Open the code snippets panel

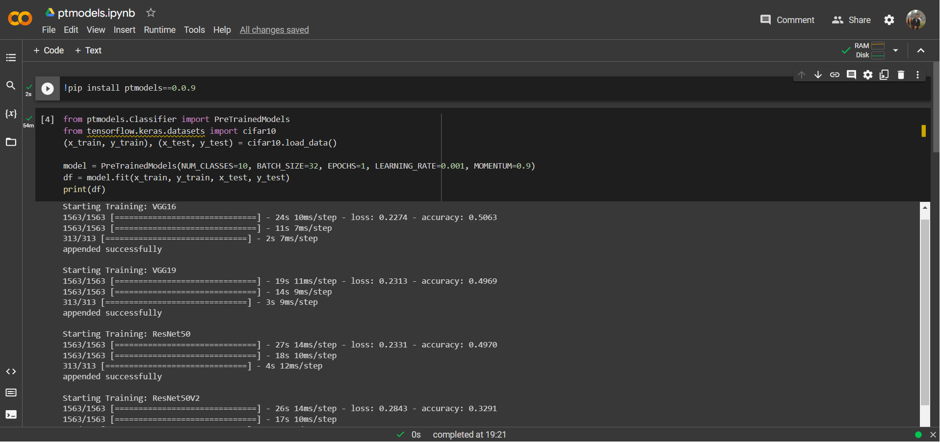pyautogui.click(x=11, y=371)
